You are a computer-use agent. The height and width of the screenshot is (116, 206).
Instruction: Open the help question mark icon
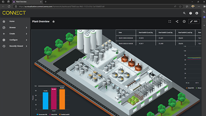point(191,13)
